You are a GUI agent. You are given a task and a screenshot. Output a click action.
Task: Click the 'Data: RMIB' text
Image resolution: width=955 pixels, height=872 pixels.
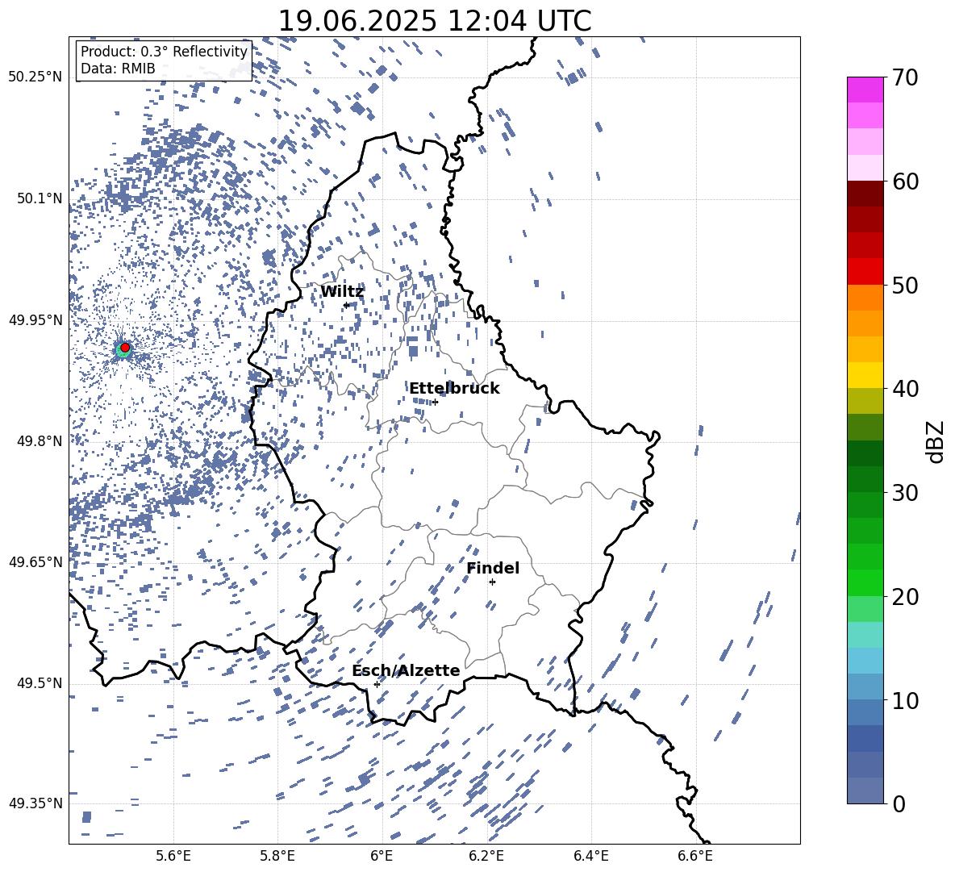click(118, 69)
